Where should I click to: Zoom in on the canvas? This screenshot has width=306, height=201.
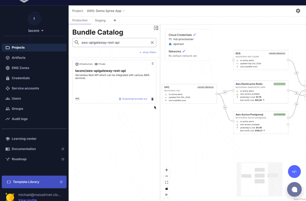click(166, 170)
